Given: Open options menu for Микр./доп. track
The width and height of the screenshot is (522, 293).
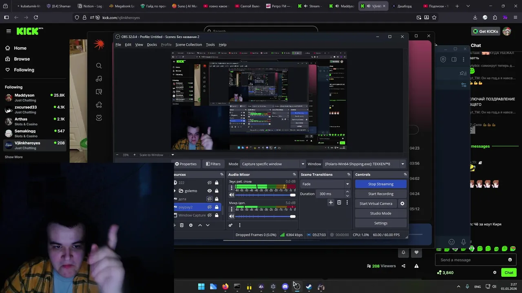Looking at the screenshot, I should 232,209.
